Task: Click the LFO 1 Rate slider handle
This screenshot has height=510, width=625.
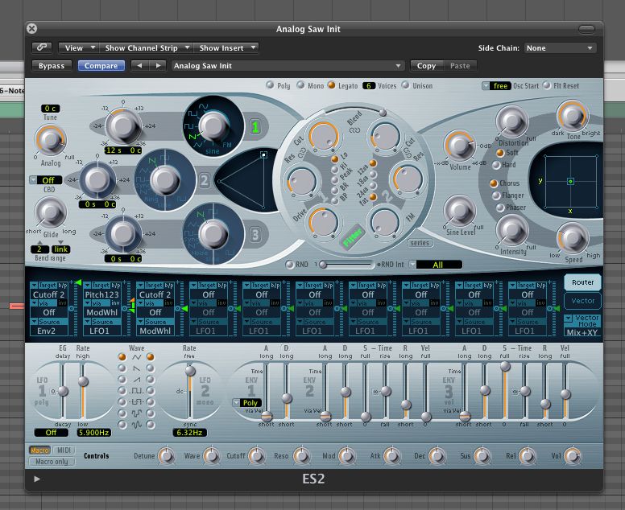Action: pyautogui.click(x=83, y=381)
